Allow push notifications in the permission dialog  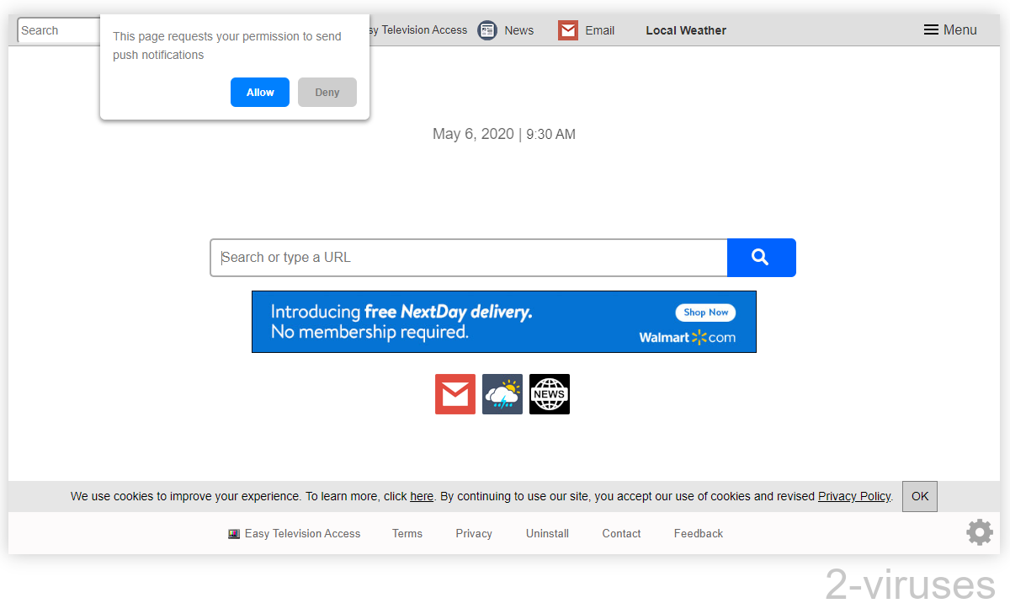tap(259, 92)
